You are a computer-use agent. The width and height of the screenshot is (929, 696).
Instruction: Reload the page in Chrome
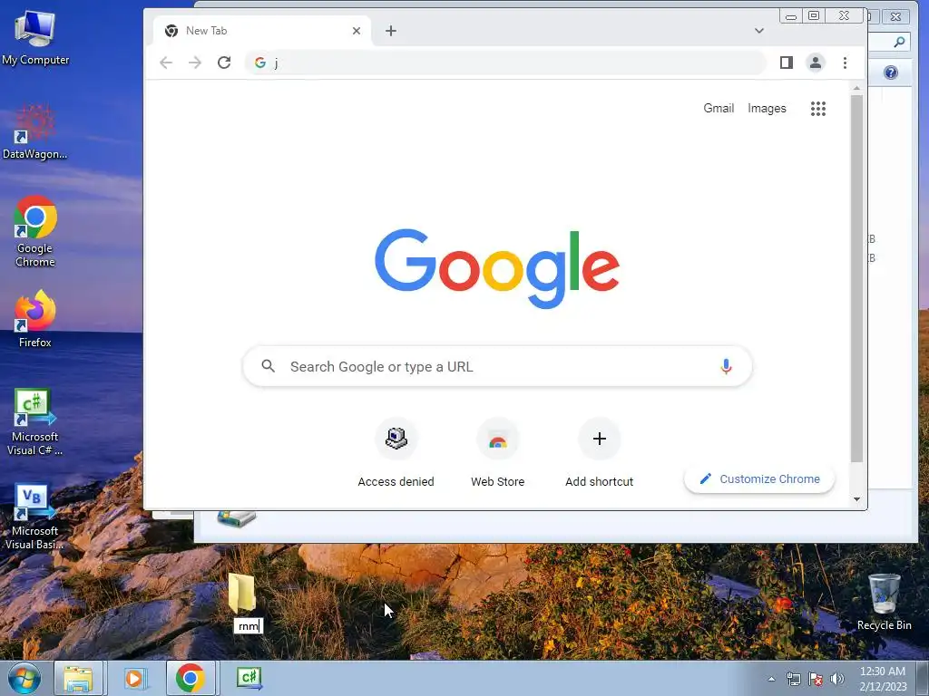224,63
